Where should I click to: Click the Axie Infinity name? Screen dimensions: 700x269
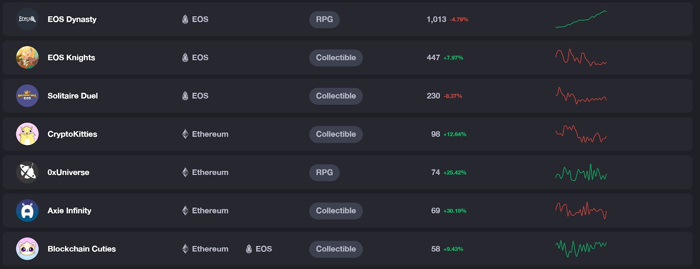69,210
